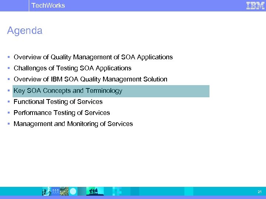266x199 pixels.
Task: Click the white circle graphic in footer
Action: [x=73, y=191]
